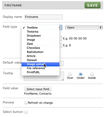Select the Over tooltip radio button
The height and width of the screenshot is (117, 106).
(70, 74)
